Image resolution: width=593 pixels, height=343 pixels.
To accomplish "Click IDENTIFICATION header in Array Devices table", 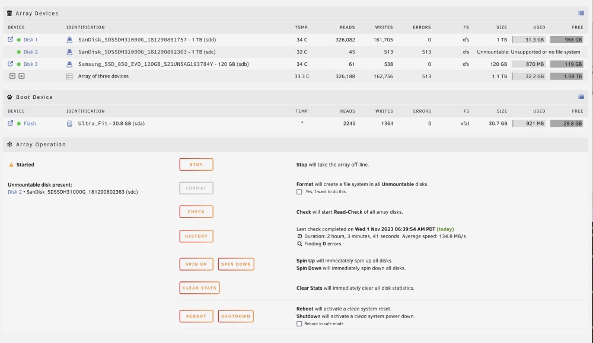I will [85, 27].
